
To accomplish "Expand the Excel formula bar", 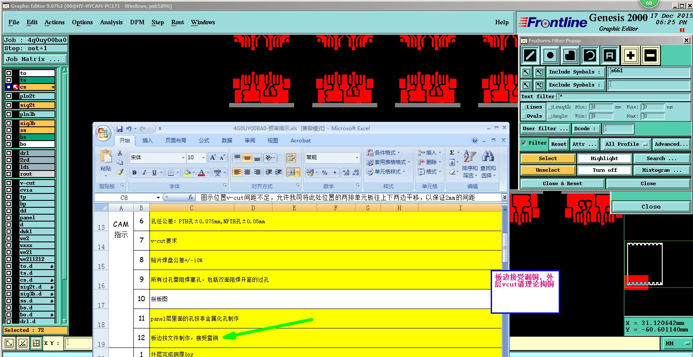I will [x=505, y=197].
